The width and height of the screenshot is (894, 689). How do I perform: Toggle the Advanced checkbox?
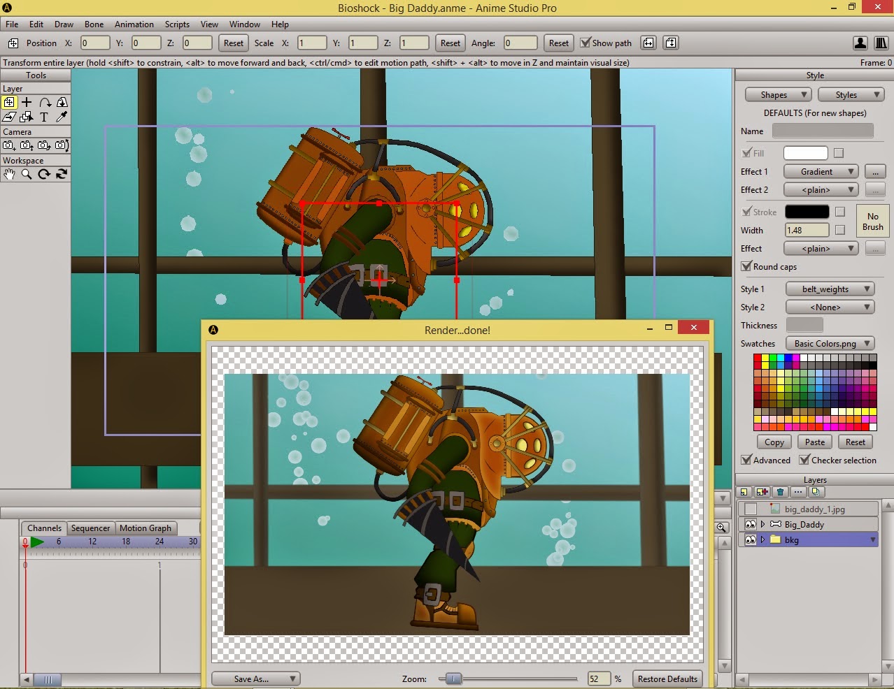[746, 460]
